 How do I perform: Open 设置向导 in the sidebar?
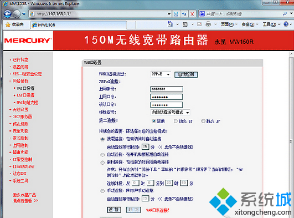pos(20,67)
